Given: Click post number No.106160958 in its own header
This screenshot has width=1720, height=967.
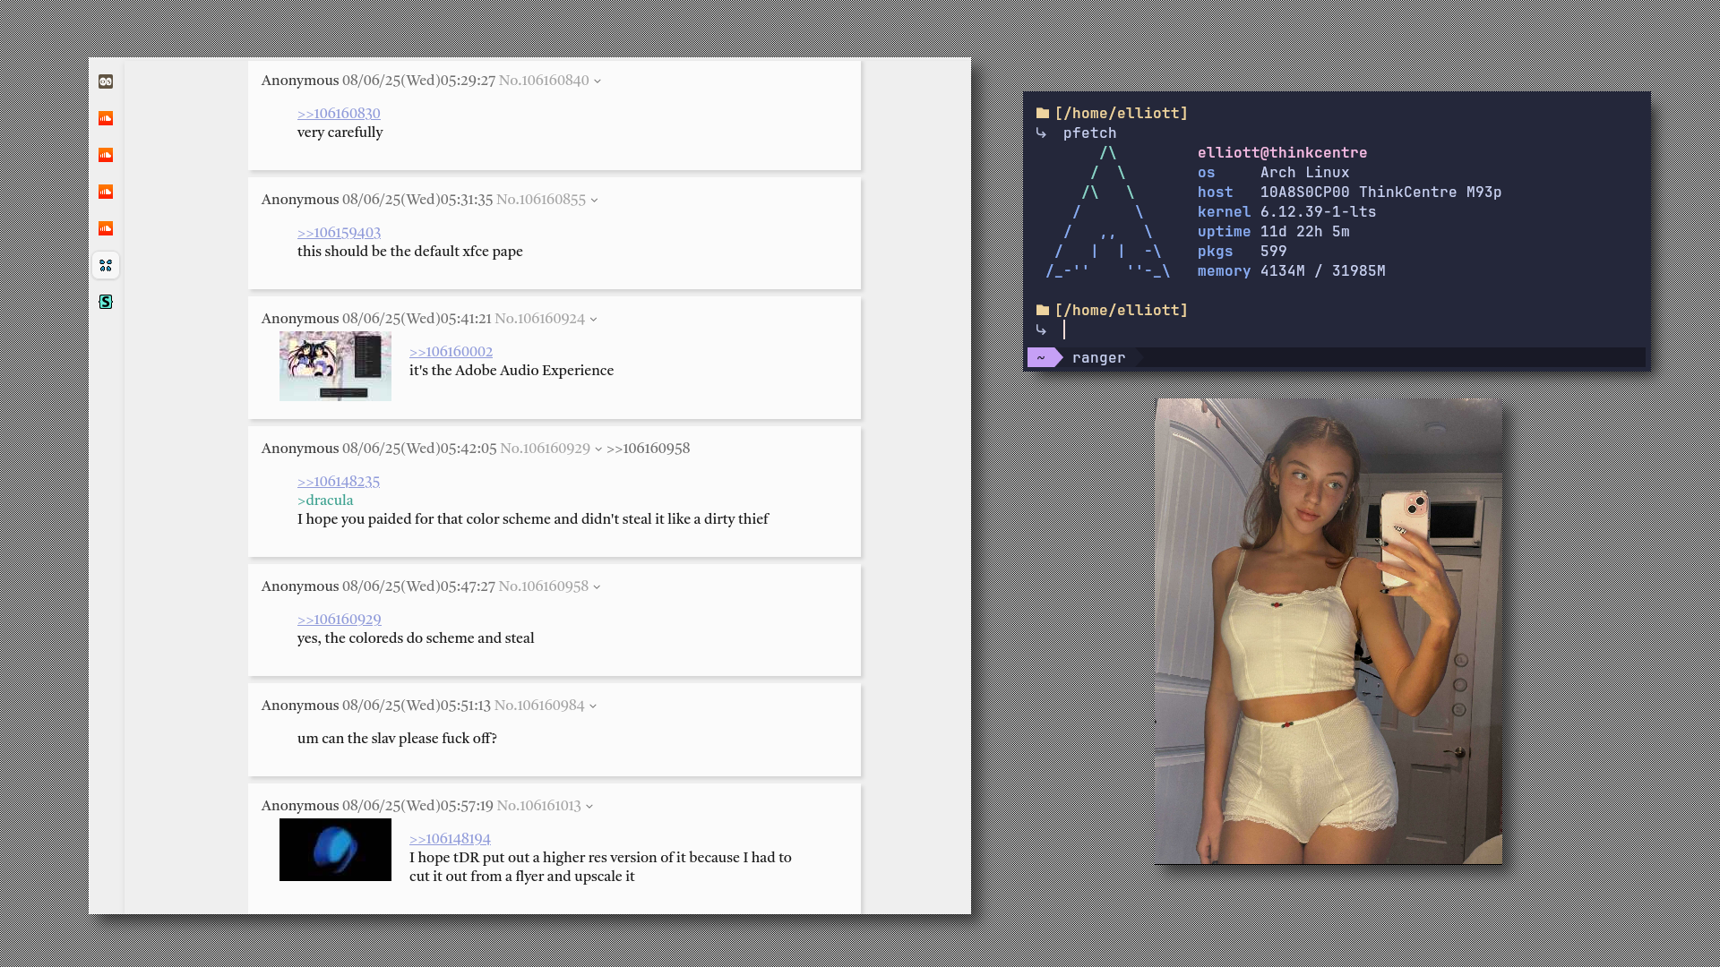Looking at the screenshot, I should pos(544,586).
